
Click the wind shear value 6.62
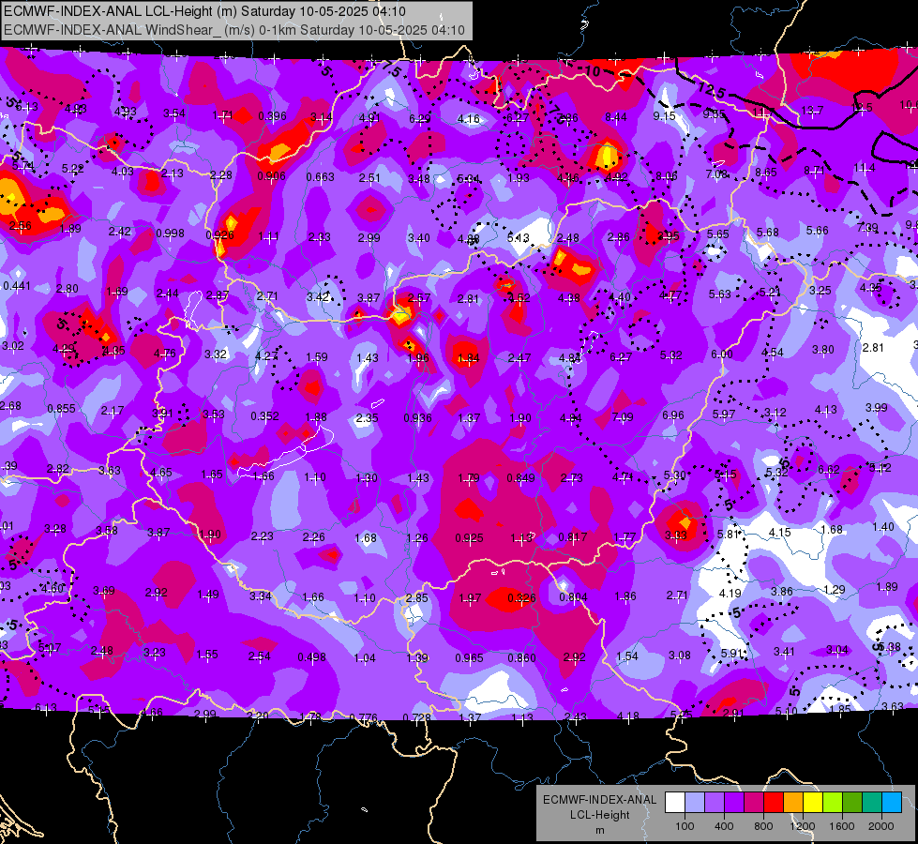pyautogui.click(x=829, y=469)
